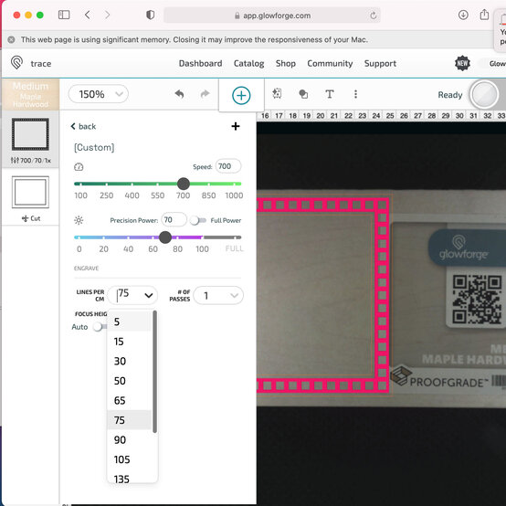Open the number of passes dropdown
This screenshot has height=506, width=506.
coord(218,295)
